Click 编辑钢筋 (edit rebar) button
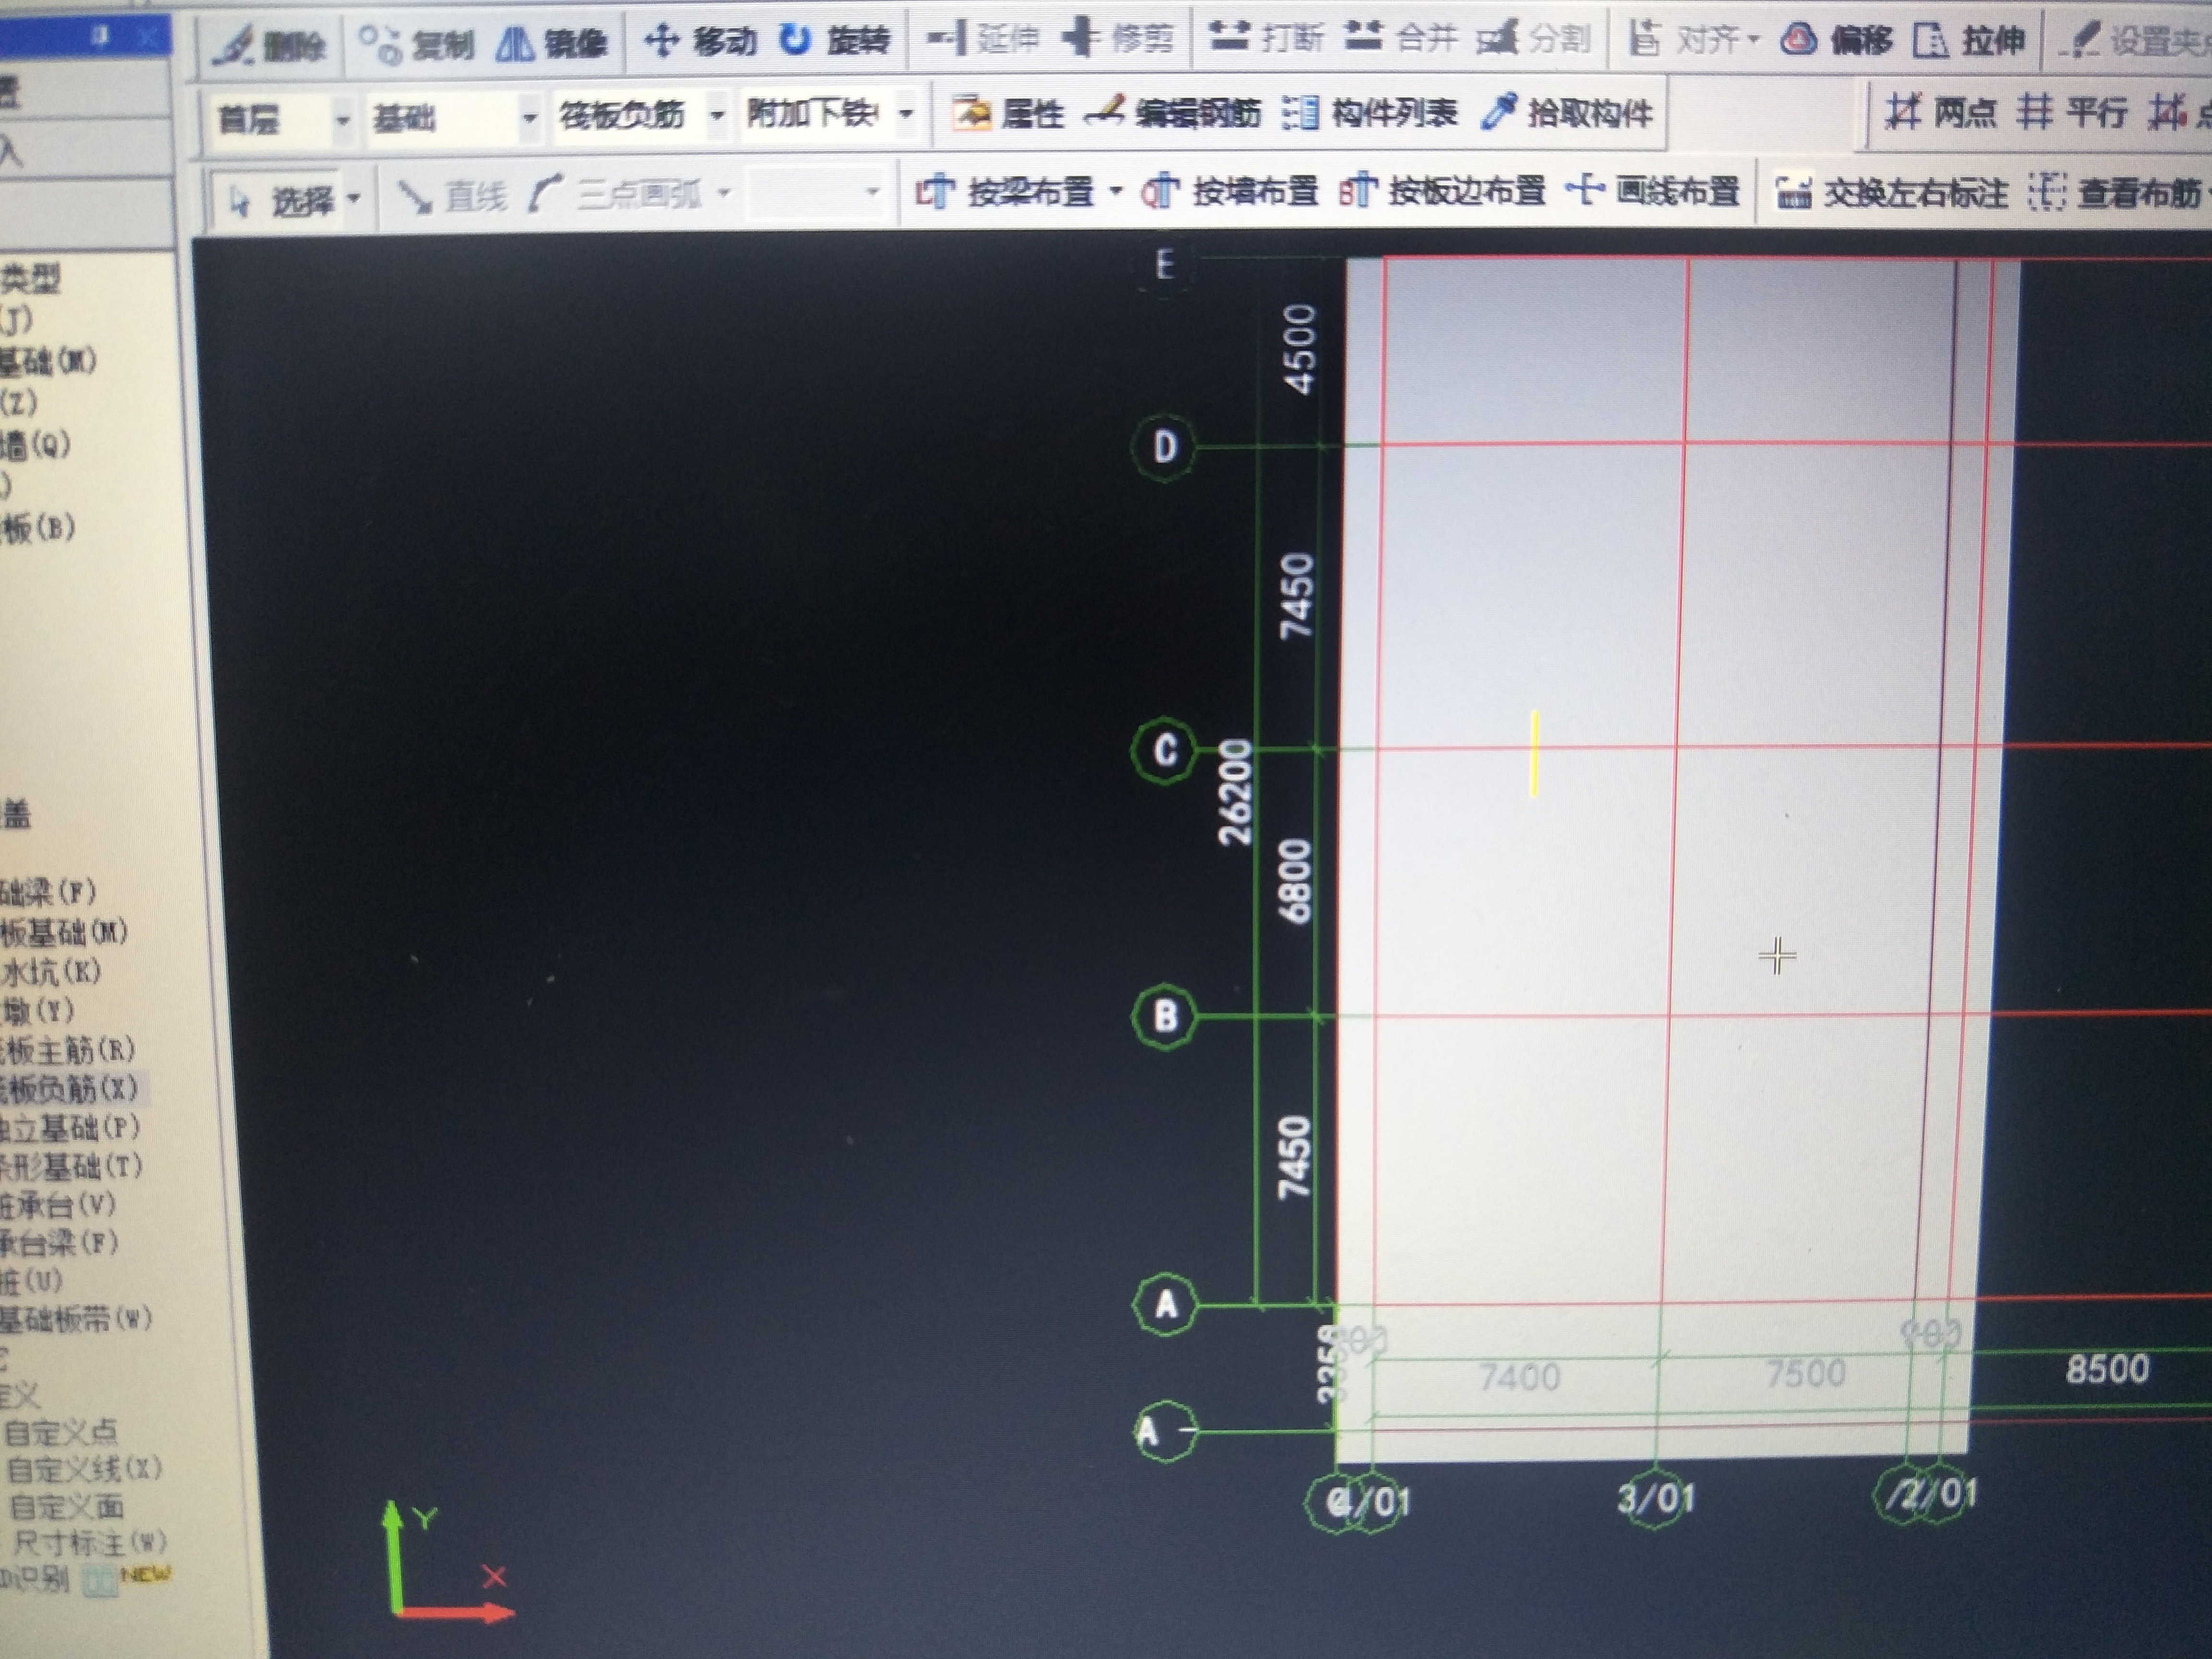The width and height of the screenshot is (2212, 1659). [1173, 113]
